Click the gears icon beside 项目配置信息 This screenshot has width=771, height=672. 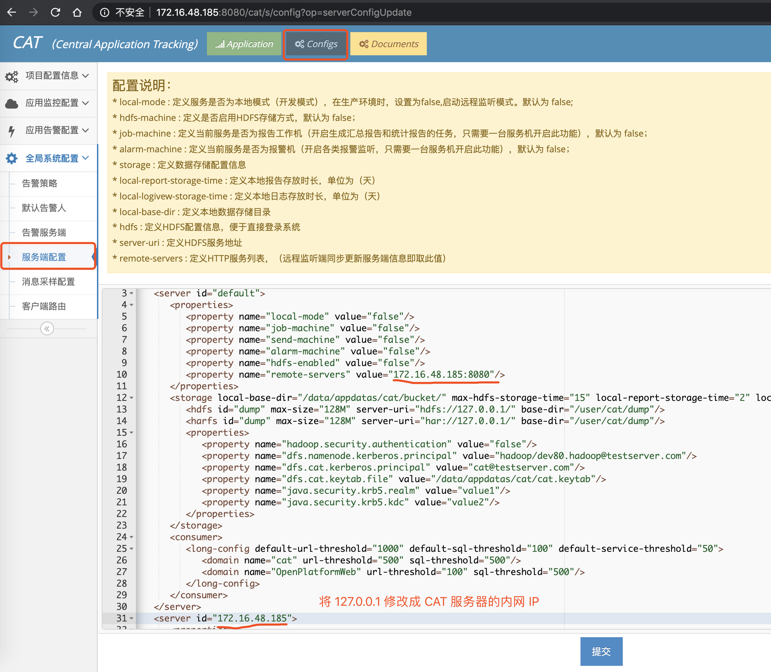[x=12, y=76]
